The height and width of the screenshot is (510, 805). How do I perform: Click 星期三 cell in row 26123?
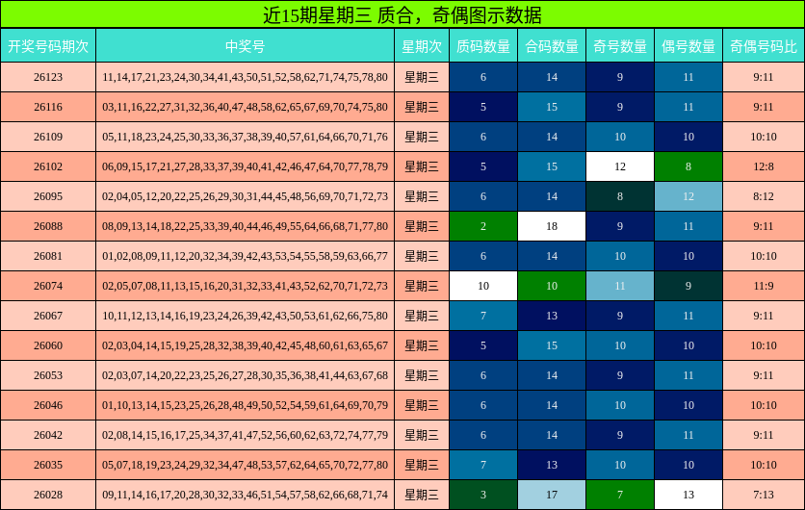(422, 77)
